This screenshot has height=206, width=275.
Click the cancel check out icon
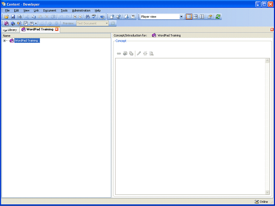pyautogui.click(x=133, y=17)
